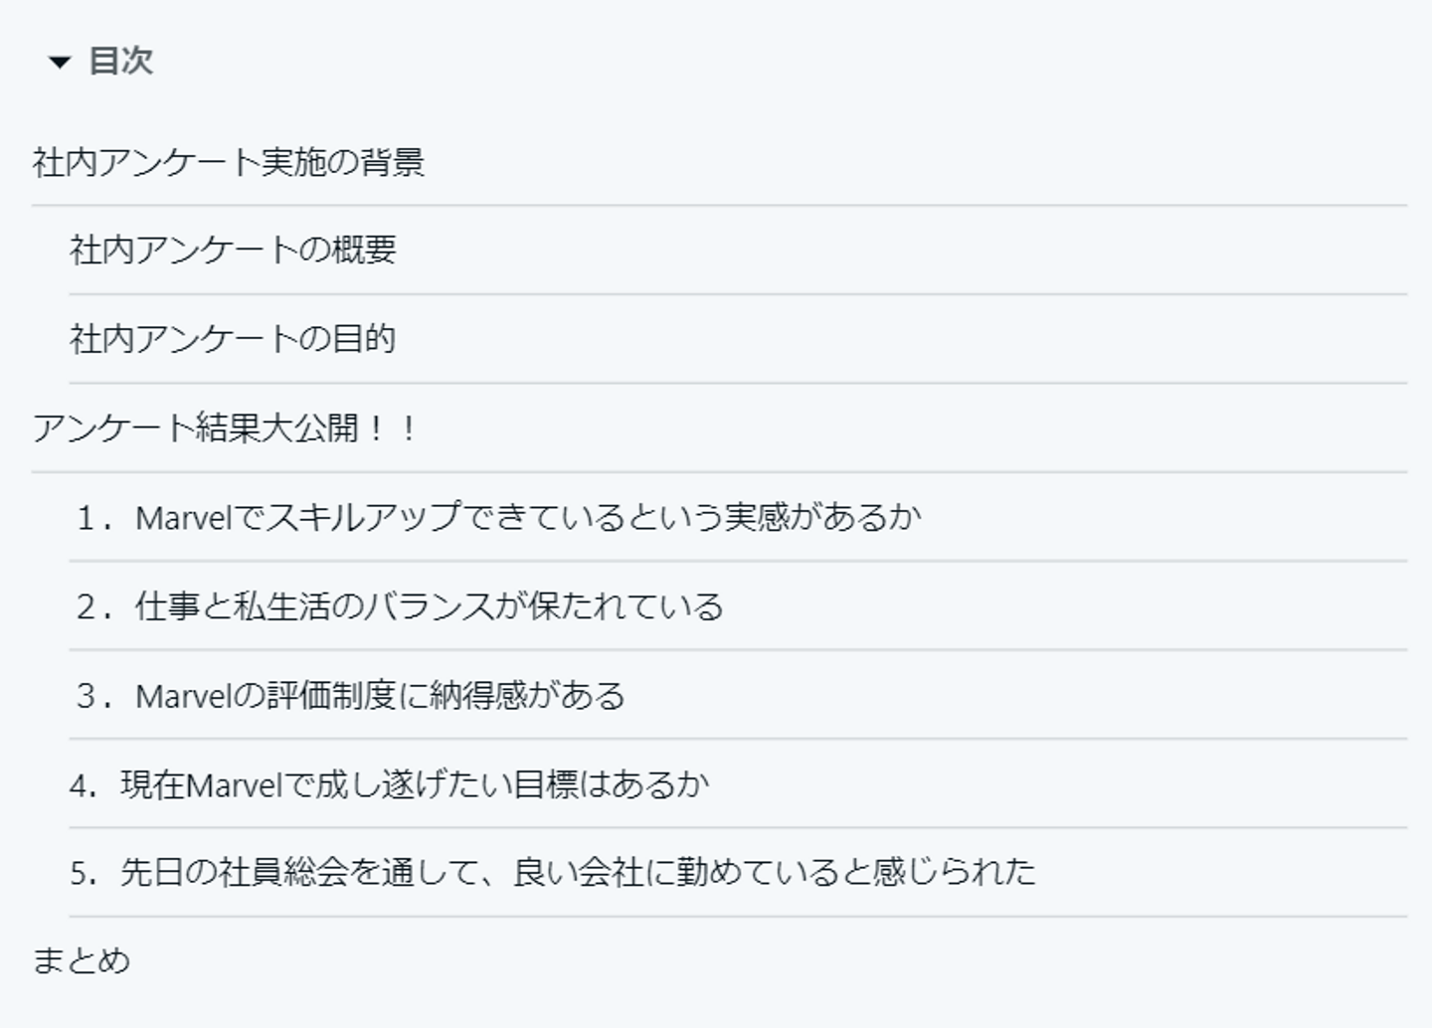The width and height of the screenshot is (1432, 1028).
Task: Click the word Marvel in the 評価制度 entry
Action: (182, 696)
